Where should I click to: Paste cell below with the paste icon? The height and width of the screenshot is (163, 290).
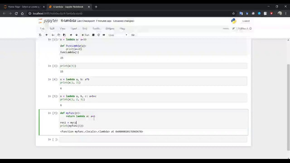click(x=64, y=35)
